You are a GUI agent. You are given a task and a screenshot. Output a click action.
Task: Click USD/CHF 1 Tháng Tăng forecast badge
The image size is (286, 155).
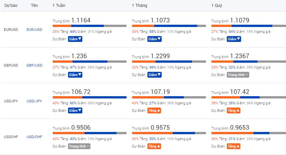pyautogui.click(x=154, y=146)
